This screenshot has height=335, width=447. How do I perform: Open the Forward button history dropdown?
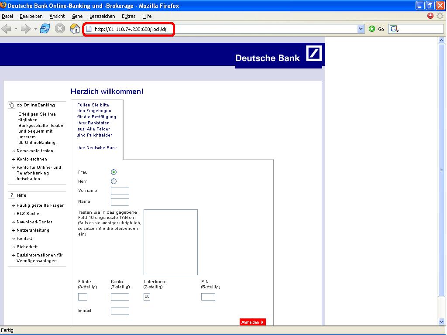click(35, 29)
